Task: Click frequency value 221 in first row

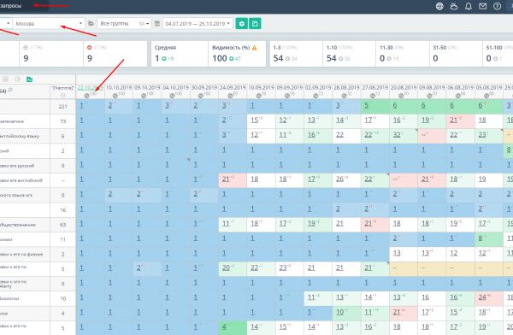Action: coord(62,106)
